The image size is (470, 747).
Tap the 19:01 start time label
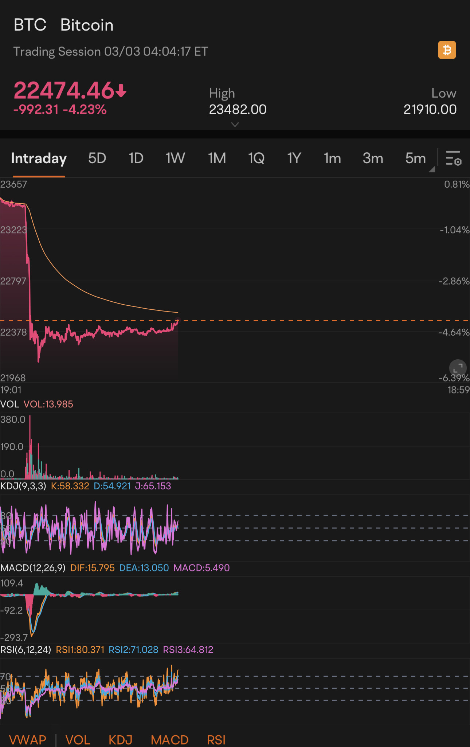click(11, 390)
